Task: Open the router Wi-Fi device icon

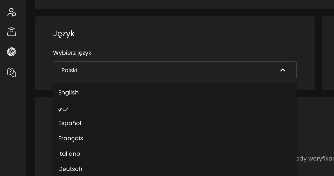Action: tap(12, 32)
